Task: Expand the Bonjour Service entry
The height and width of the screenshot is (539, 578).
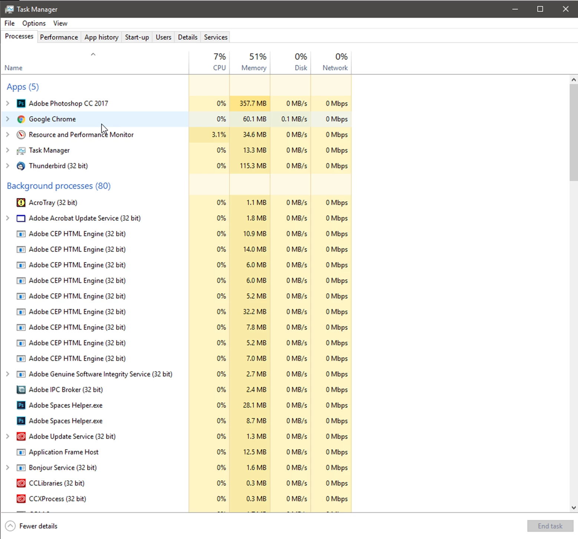Action: [x=7, y=468]
